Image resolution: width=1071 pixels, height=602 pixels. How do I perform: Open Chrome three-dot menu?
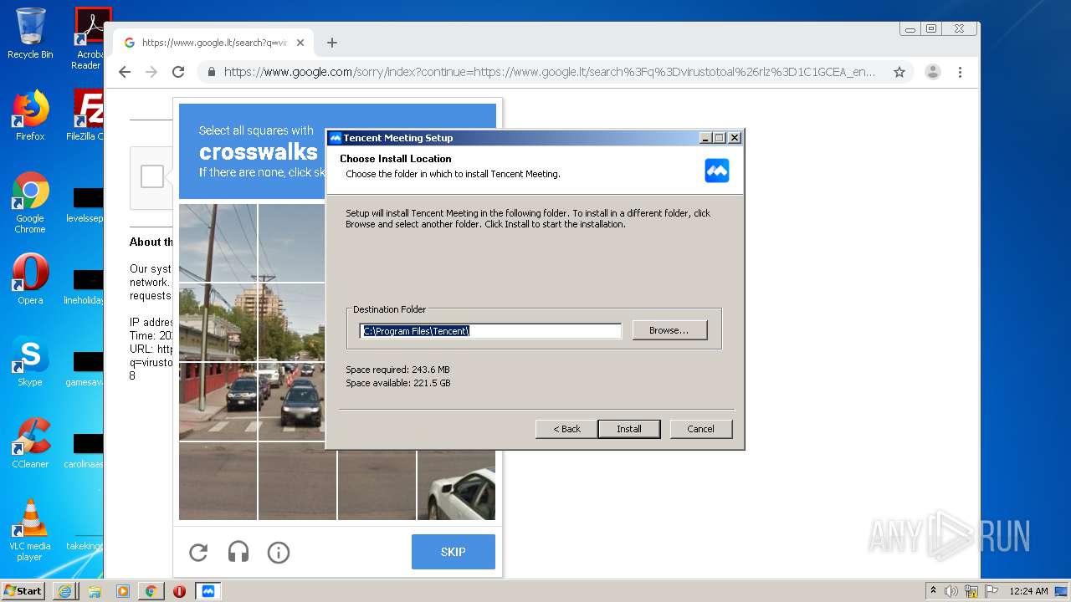pos(960,72)
